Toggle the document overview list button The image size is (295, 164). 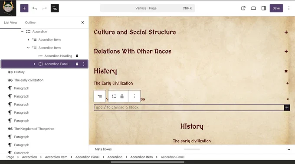55,8
